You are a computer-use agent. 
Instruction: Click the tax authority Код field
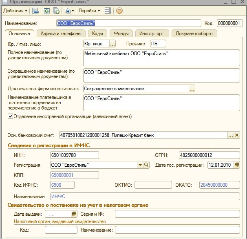[x=61, y=230]
